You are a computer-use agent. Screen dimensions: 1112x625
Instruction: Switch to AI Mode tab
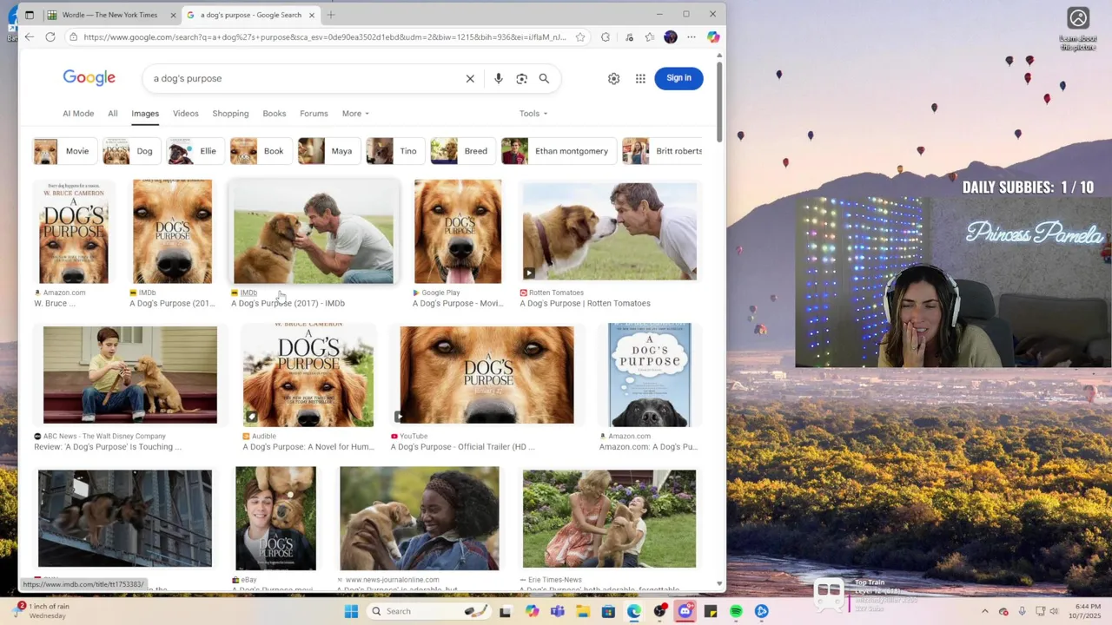[x=78, y=114]
